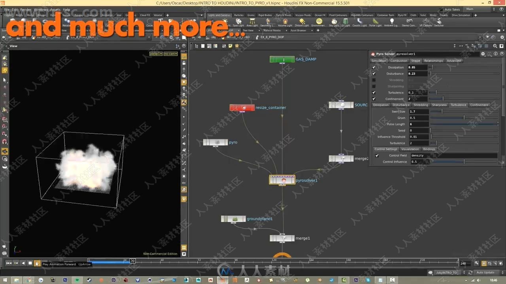Viewport: 506px width, 284px height.
Task: Adjust the Control Influence slider
Action: click(x=464, y=162)
